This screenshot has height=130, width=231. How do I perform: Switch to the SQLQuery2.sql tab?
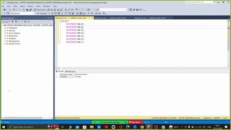coord(110,18)
